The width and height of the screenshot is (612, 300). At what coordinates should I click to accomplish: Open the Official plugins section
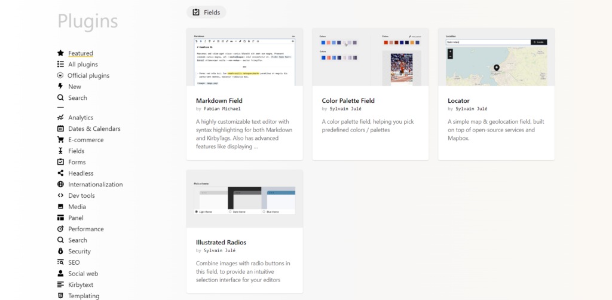[88, 75]
